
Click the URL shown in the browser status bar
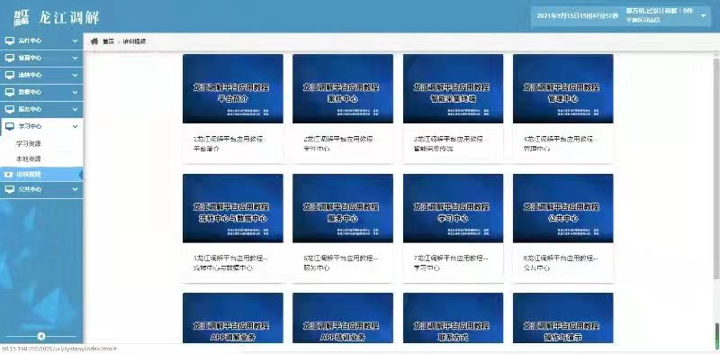pyautogui.click(x=58, y=349)
